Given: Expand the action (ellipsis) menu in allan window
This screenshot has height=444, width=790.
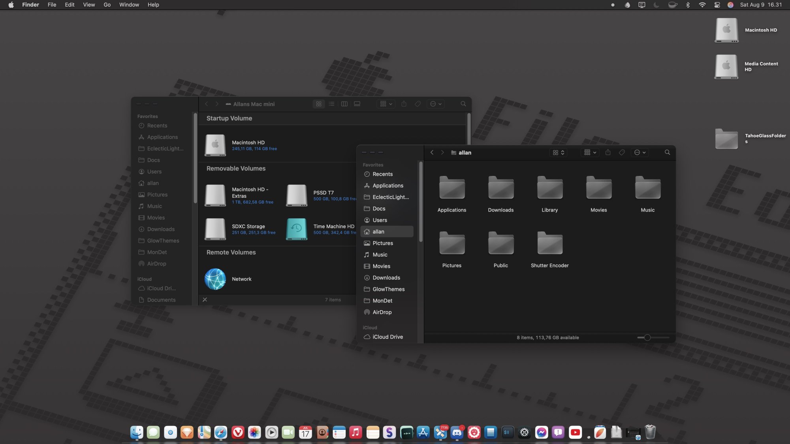Looking at the screenshot, I should 640,152.
